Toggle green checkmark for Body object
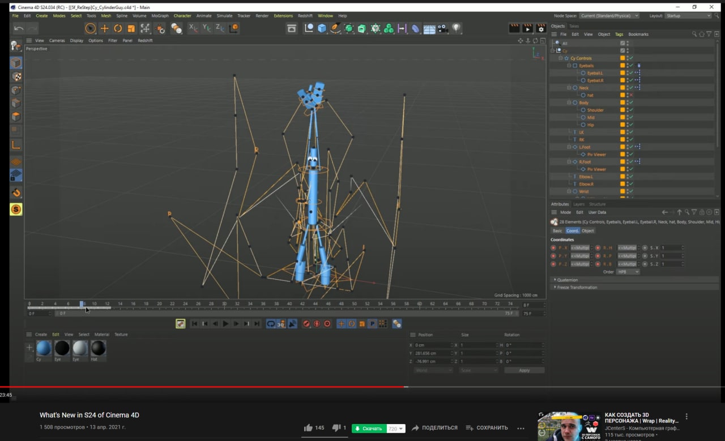 [x=631, y=102]
